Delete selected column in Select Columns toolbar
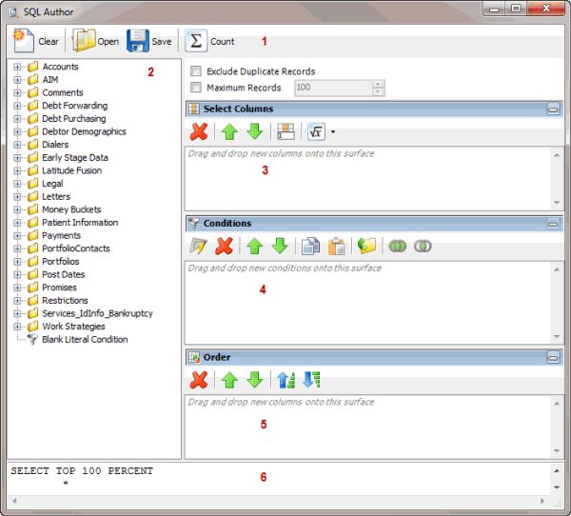 199,131
